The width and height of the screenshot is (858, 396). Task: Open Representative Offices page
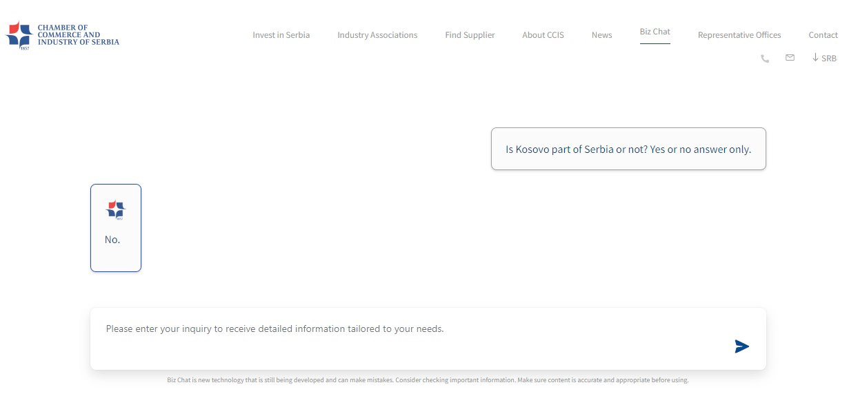click(739, 35)
